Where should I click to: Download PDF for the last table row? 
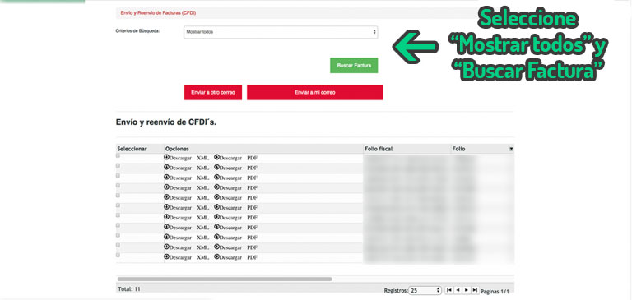(236, 257)
